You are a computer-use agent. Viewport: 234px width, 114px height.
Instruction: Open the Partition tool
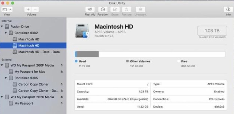[x=103, y=10]
